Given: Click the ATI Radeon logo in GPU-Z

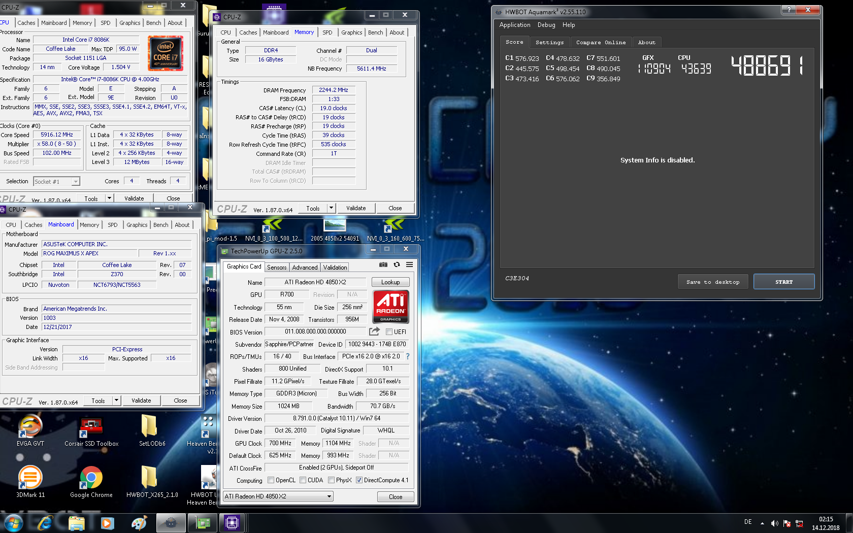Looking at the screenshot, I should tap(390, 307).
